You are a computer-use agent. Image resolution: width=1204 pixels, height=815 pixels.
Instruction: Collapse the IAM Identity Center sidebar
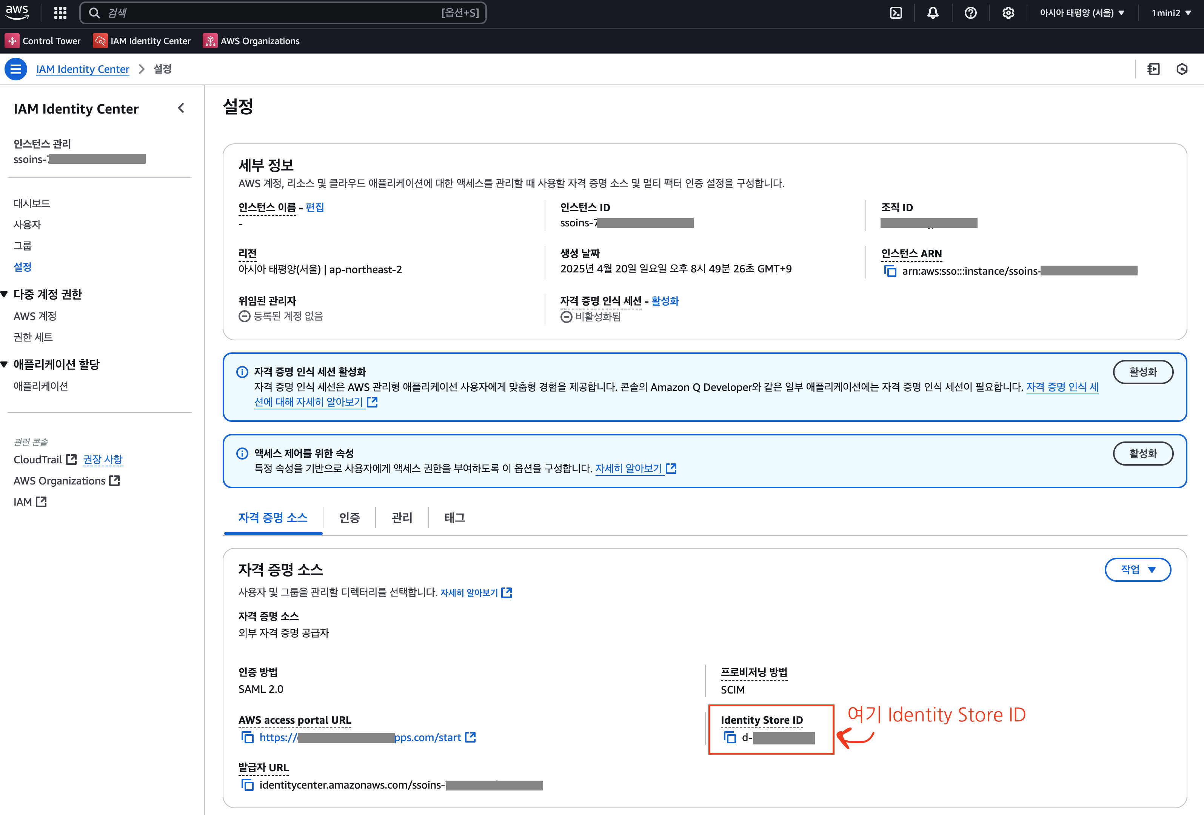[x=181, y=108]
